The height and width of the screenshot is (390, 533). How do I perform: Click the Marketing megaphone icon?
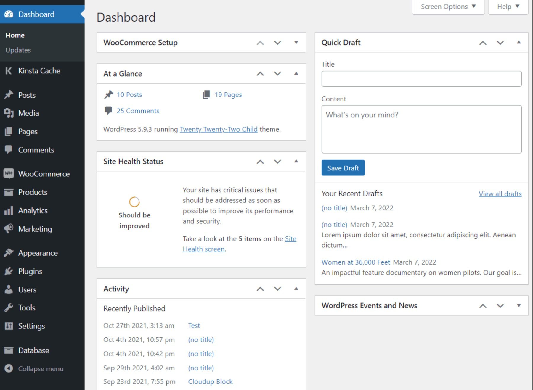[x=9, y=229]
